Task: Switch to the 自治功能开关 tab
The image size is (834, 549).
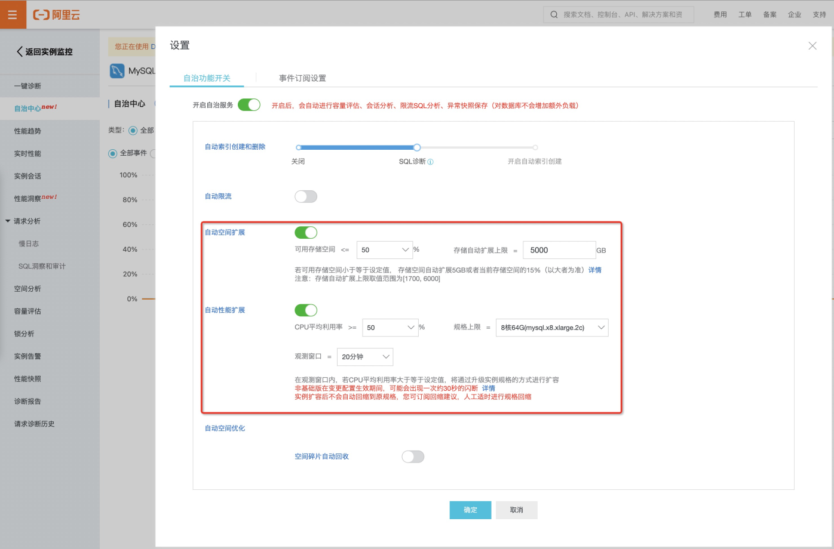Action: 207,78
